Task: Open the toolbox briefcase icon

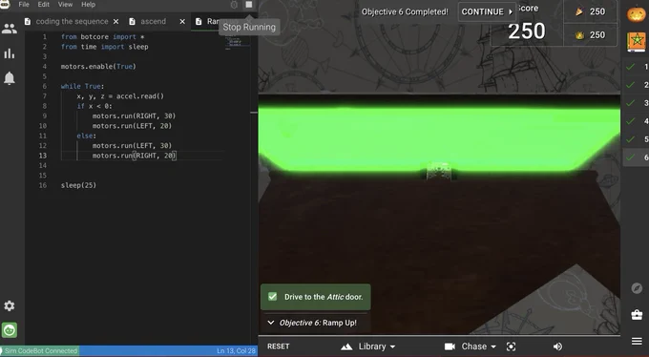Action: (x=637, y=315)
